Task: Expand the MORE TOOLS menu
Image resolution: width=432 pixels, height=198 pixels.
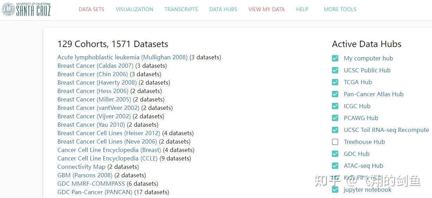Action: 340,9
